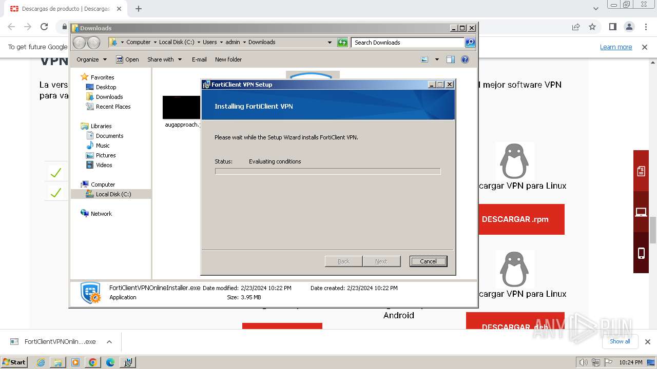Image resolution: width=657 pixels, height=369 pixels.
Task: Click the desktop monitor icon on red sidebar
Action: click(x=641, y=212)
